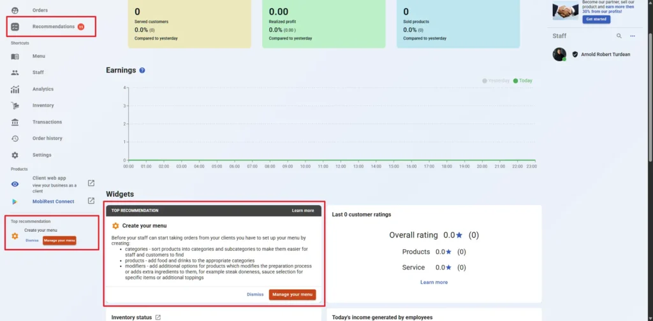Image resolution: width=653 pixels, height=321 pixels.
Task: Open Transactions from the sidebar
Action: [x=47, y=122]
